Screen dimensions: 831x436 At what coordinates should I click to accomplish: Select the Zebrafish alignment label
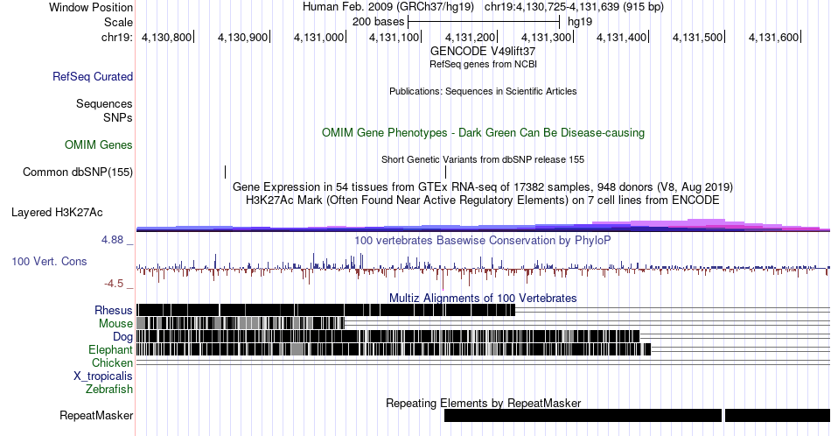pyautogui.click(x=109, y=389)
